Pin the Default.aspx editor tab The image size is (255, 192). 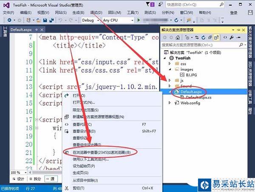(37, 30)
